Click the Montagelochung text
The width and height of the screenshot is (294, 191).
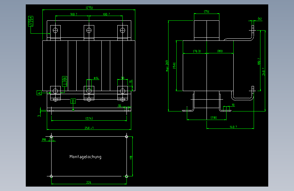pos(85,157)
